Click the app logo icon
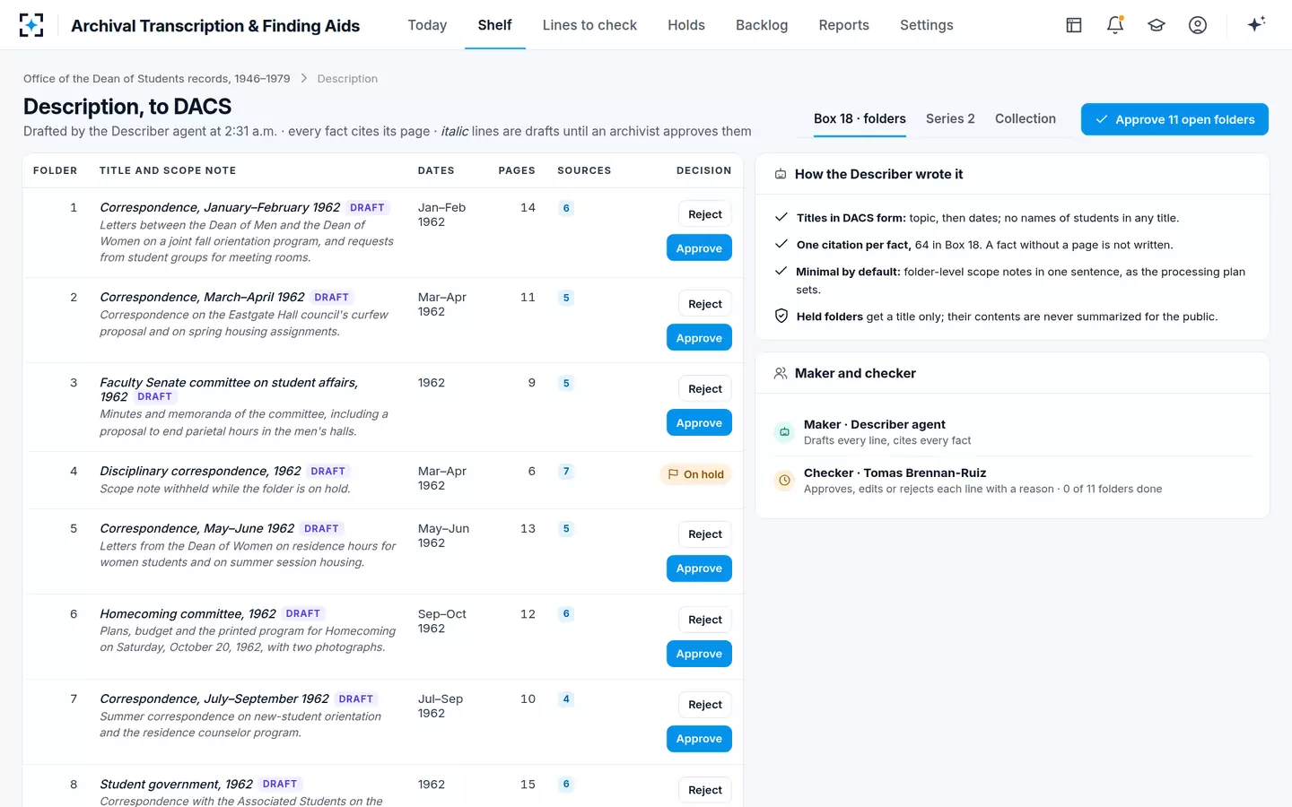This screenshot has width=1292, height=807. click(31, 25)
